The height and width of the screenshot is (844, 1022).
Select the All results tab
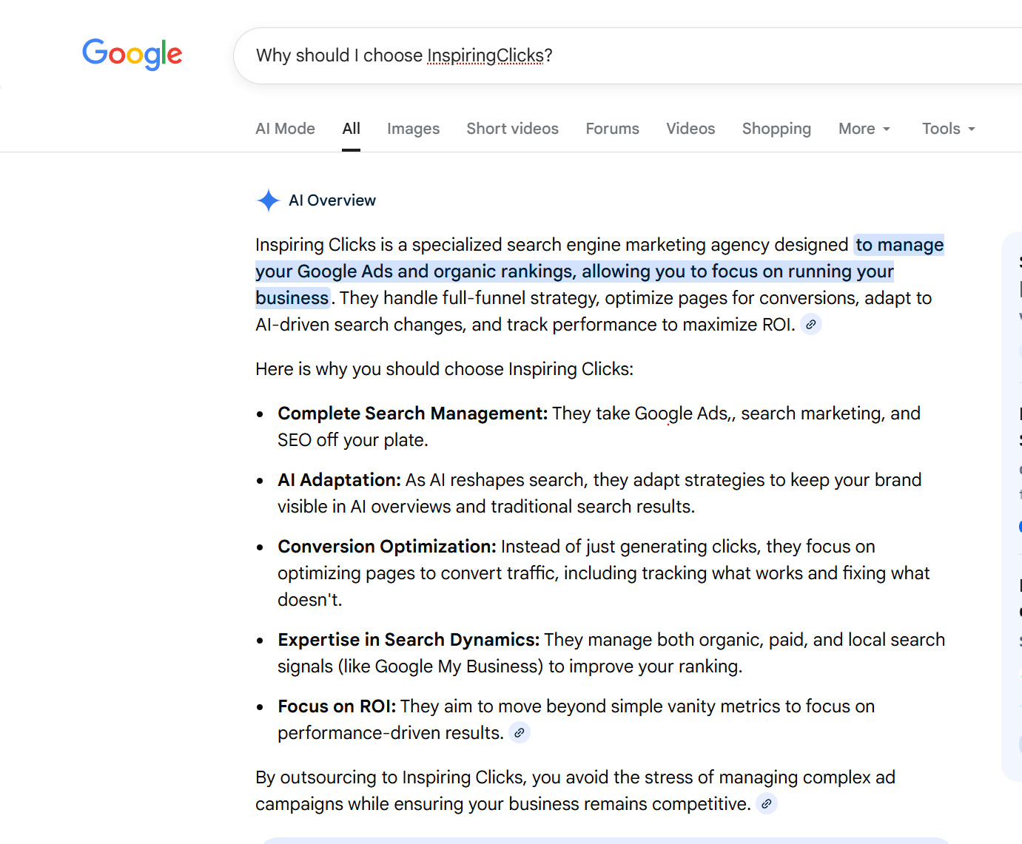click(351, 129)
